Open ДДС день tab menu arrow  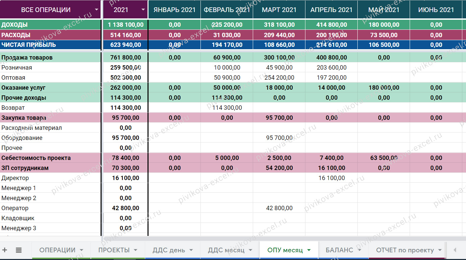pos(191,250)
